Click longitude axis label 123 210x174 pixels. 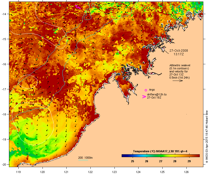114,172
